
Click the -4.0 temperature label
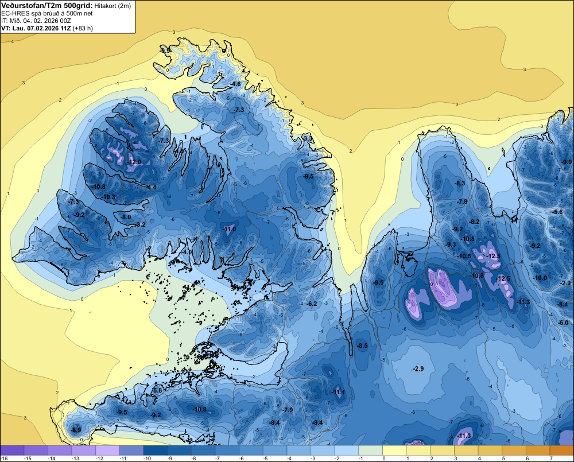point(187,252)
